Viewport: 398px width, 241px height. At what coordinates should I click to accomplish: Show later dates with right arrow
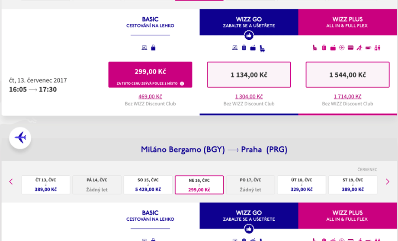coord(387,182)
